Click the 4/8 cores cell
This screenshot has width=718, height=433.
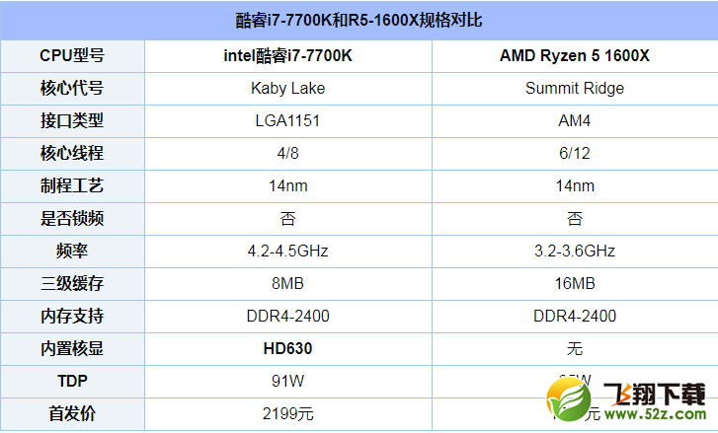[x=288, y=153]
